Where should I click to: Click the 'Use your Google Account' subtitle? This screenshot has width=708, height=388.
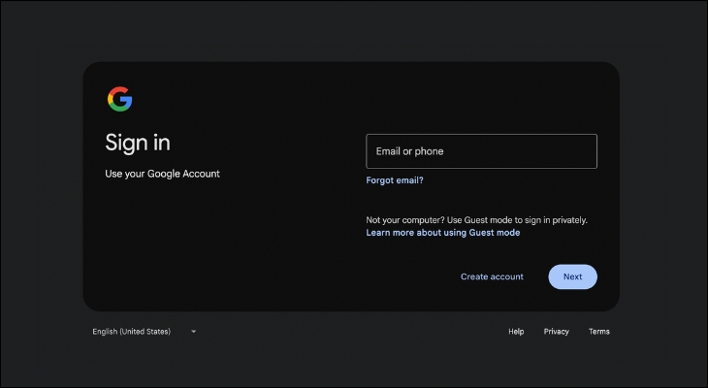pos(162,174)
